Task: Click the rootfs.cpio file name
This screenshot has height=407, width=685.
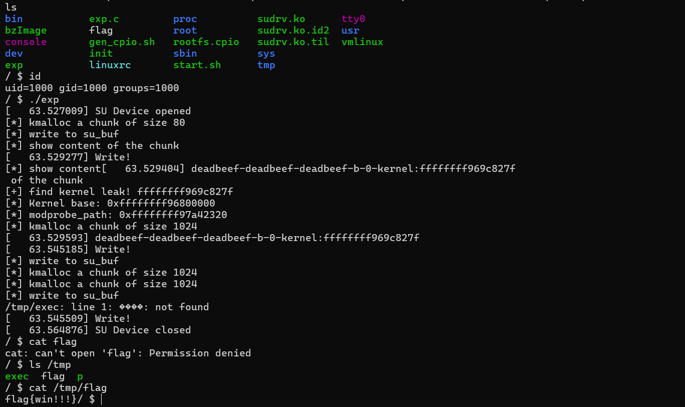Action: tap(206, 42)
